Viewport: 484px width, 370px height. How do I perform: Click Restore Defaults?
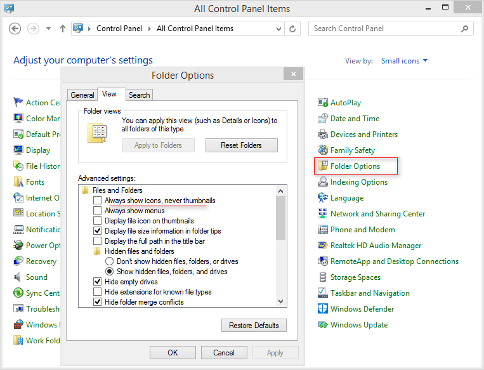point(254,325)
